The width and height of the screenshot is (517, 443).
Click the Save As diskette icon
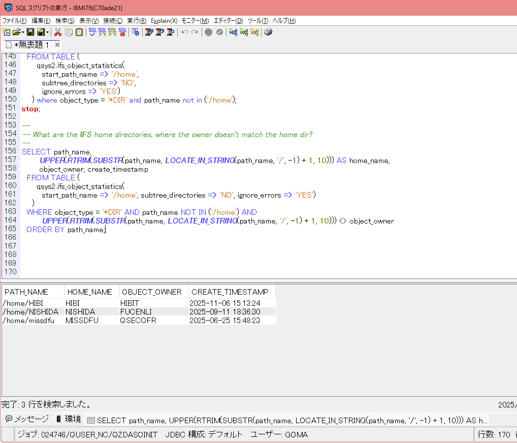pyautogui.click(x=41, y=32)
